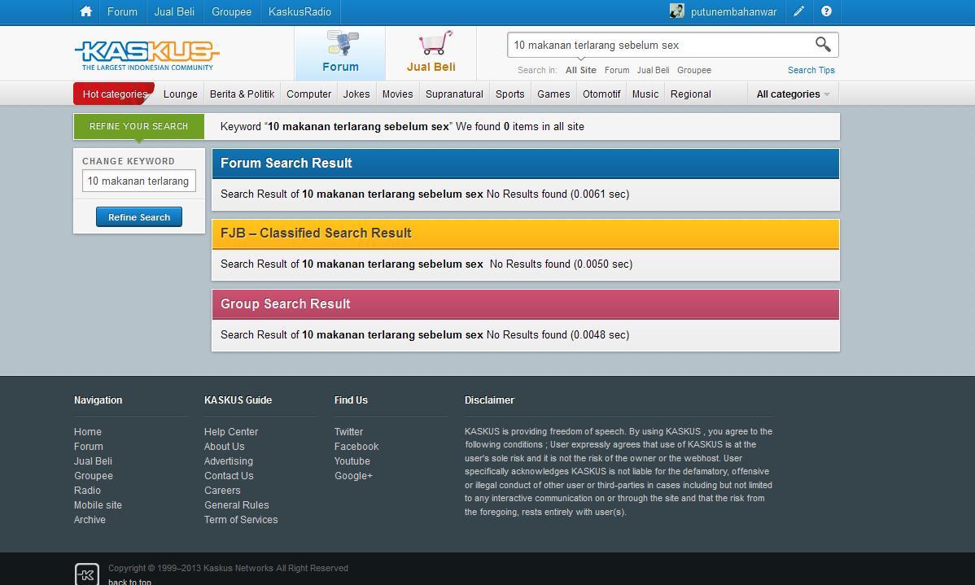Open the General Rules link
The height and width of the screenshot is (585, 975).
click(236, 504)
